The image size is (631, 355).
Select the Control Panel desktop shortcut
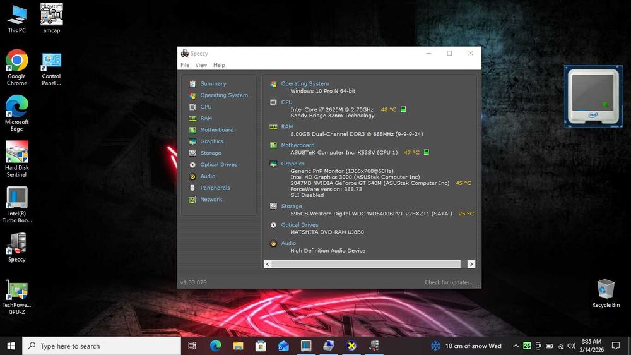tap(52, 69)
